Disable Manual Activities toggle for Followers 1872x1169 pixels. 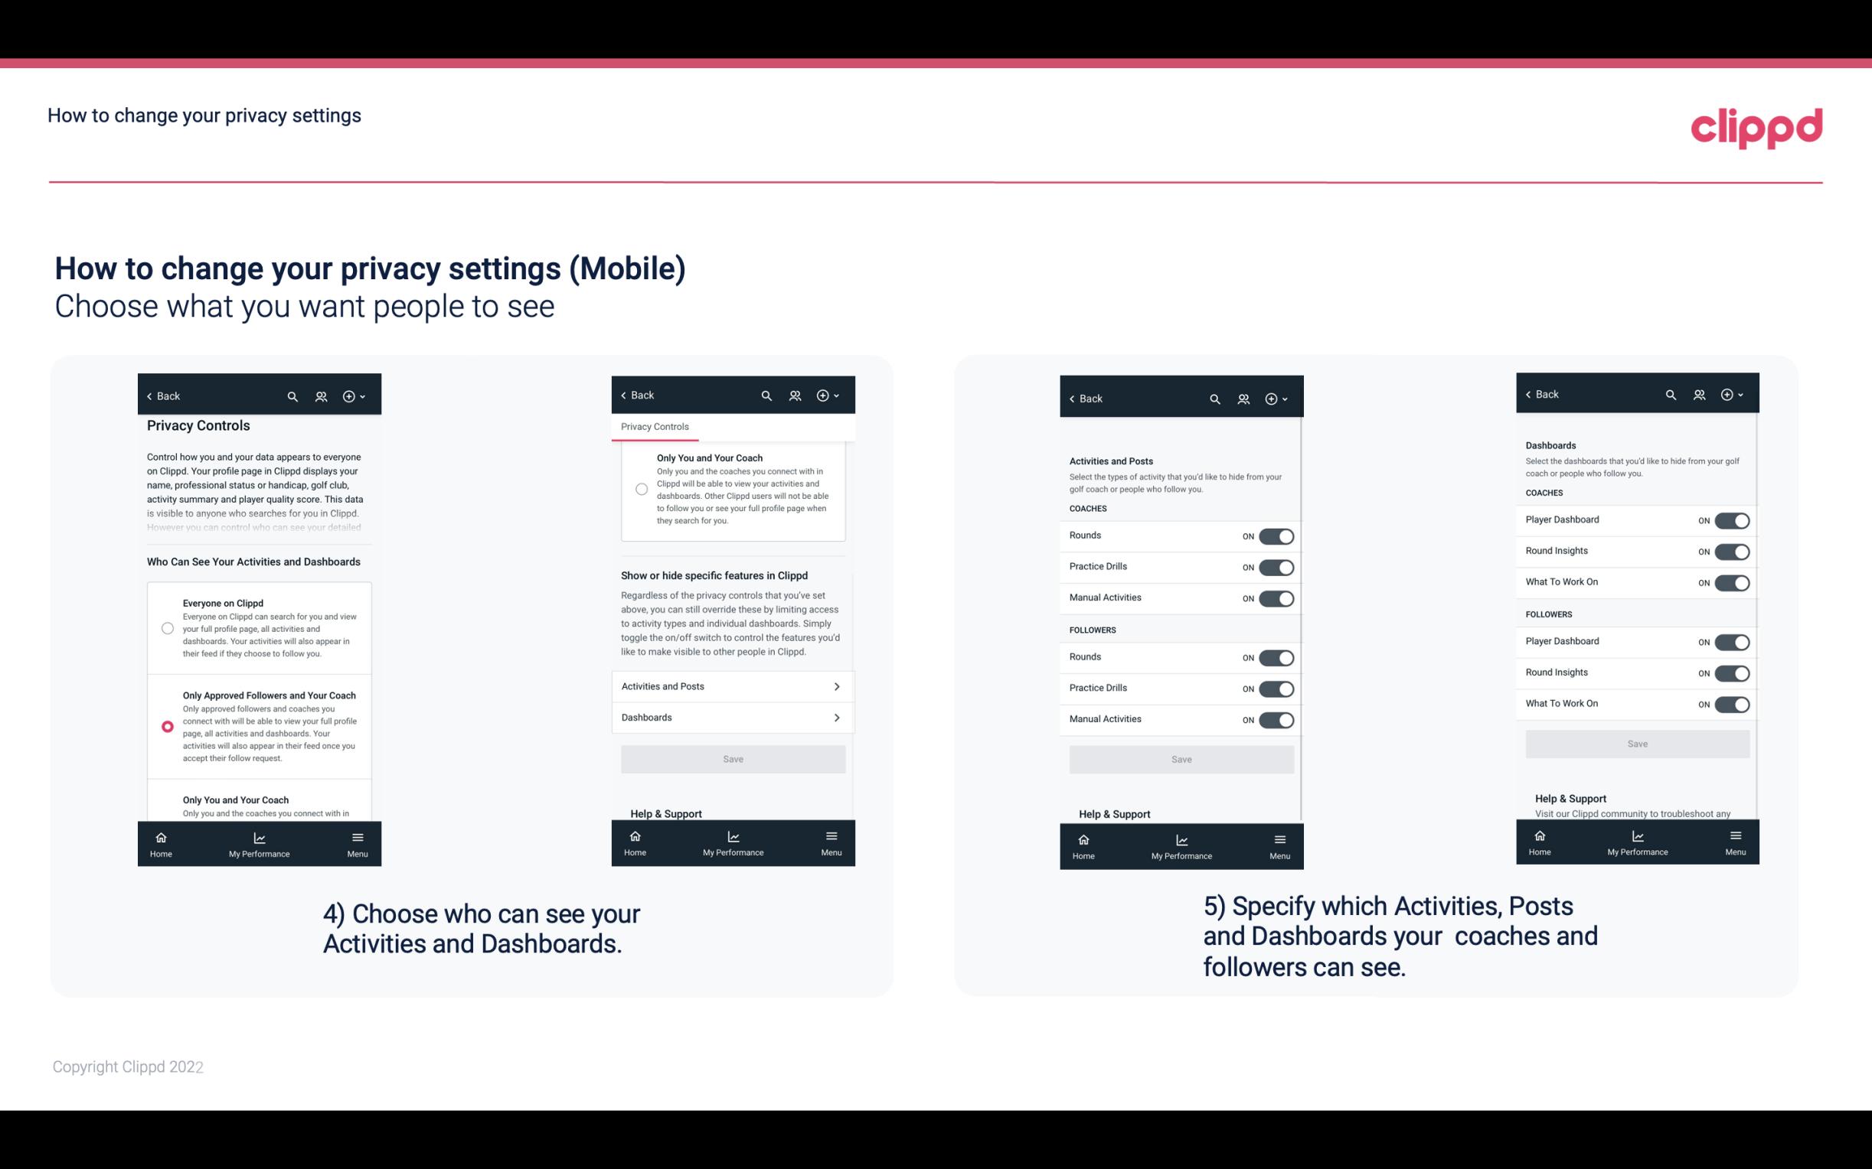point(1276,718)
